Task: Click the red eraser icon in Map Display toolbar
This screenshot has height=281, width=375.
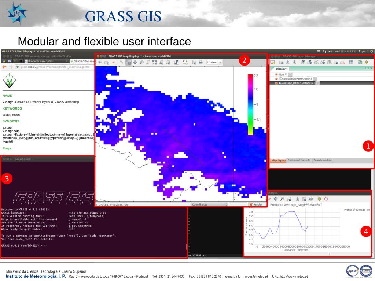Action: coord(113,62)
